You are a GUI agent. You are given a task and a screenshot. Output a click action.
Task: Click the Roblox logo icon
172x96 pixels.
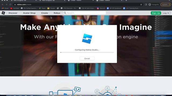(x=3, y=13)
